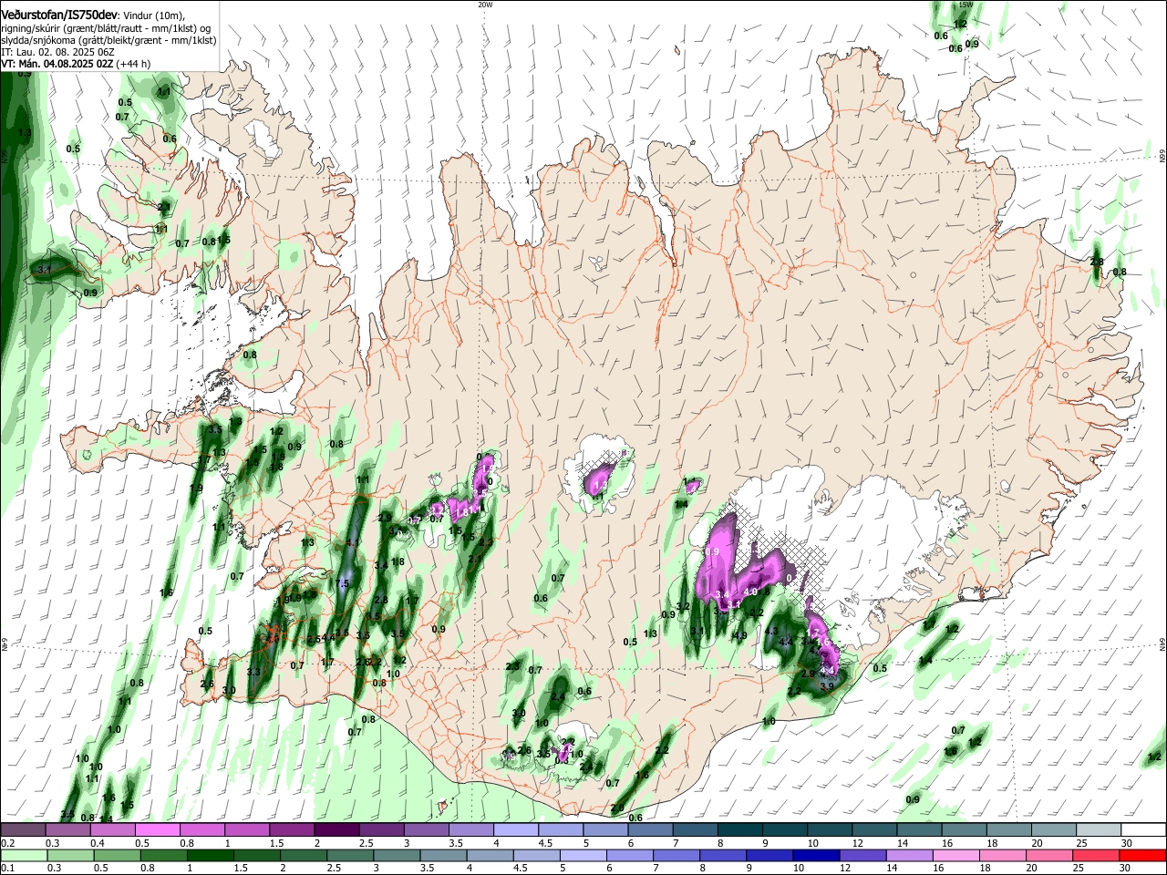Click the bright red 30 mm rain swatch
The image size is (1167, 875).
[x=1142, y=856]
